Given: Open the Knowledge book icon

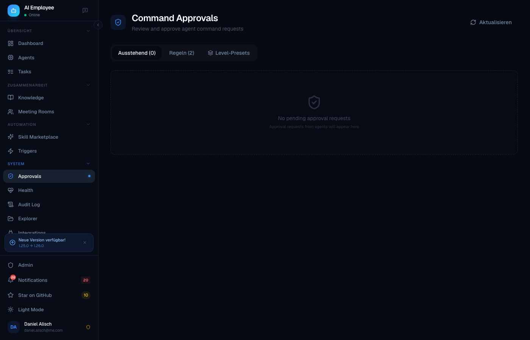Looking at the screenshot, I should pyautogui.click(x=11, y=97).
